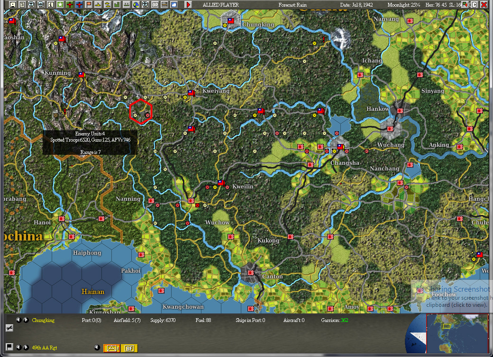493x357 pixels.
Task: Click previous unit arrow beside 49th AA Rgt
Action: coord(19,347)
